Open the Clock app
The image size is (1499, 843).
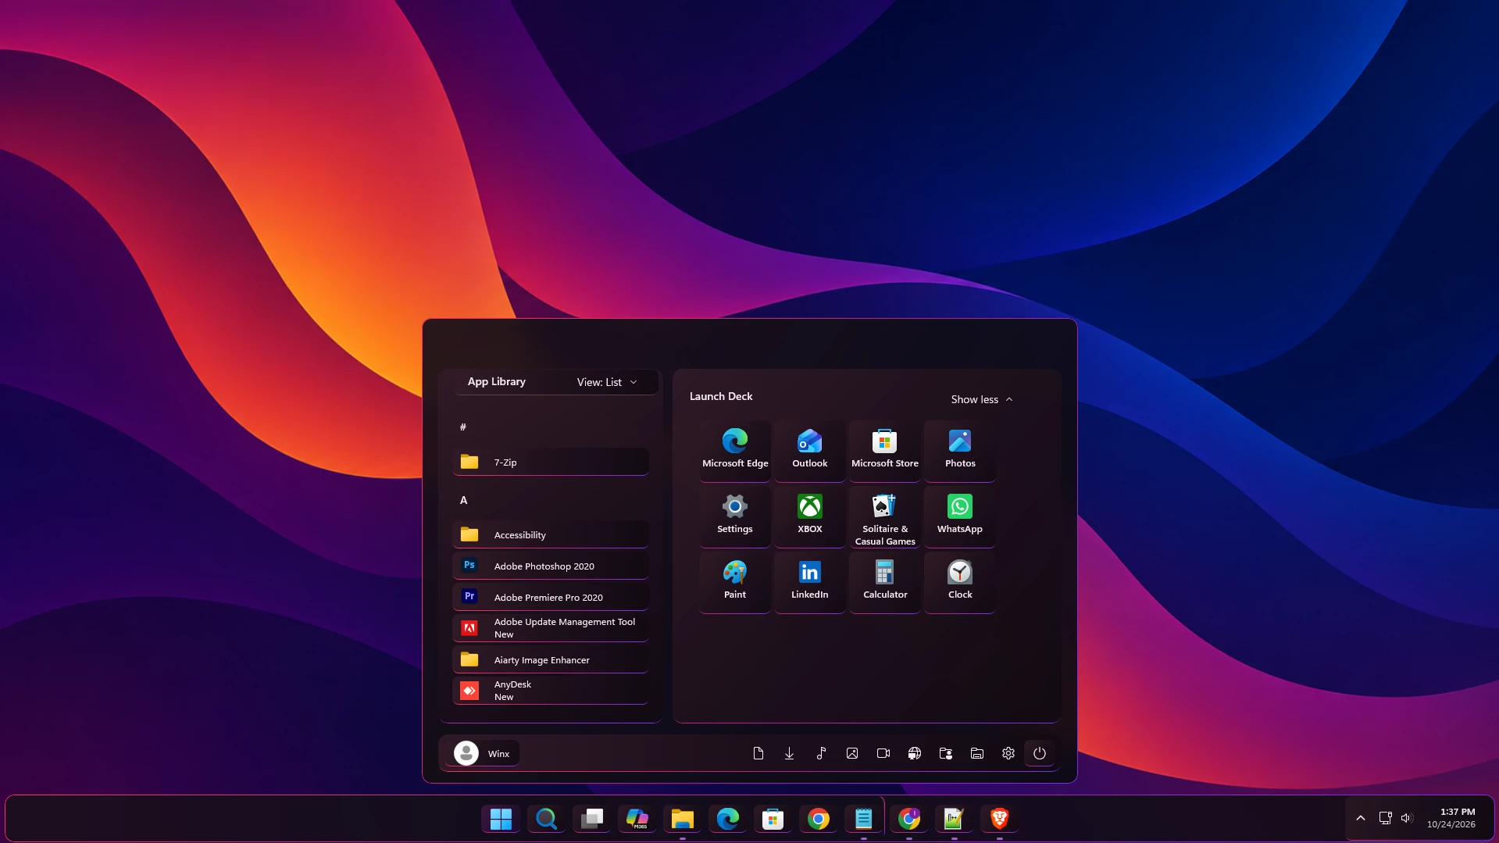[960, 581]
